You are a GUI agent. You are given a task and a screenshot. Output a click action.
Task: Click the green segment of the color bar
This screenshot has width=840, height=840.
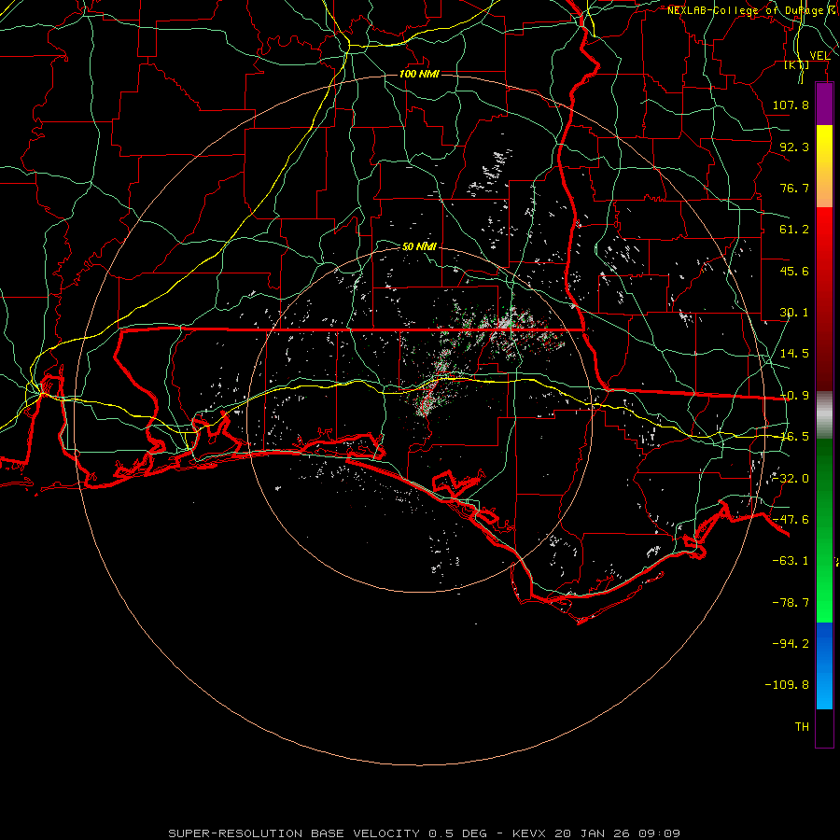(x=824, y=530)
